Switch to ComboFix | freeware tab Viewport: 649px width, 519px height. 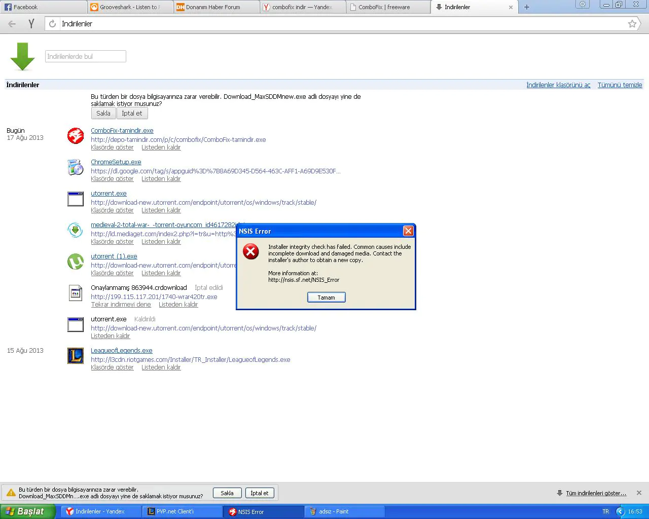click(389, 7)
